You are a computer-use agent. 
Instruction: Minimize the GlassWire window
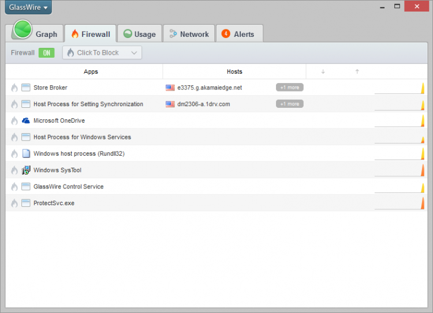[382, 6]
